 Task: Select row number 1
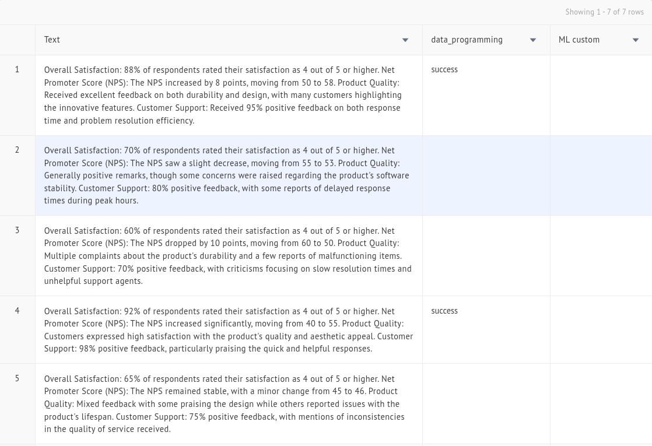17,69
